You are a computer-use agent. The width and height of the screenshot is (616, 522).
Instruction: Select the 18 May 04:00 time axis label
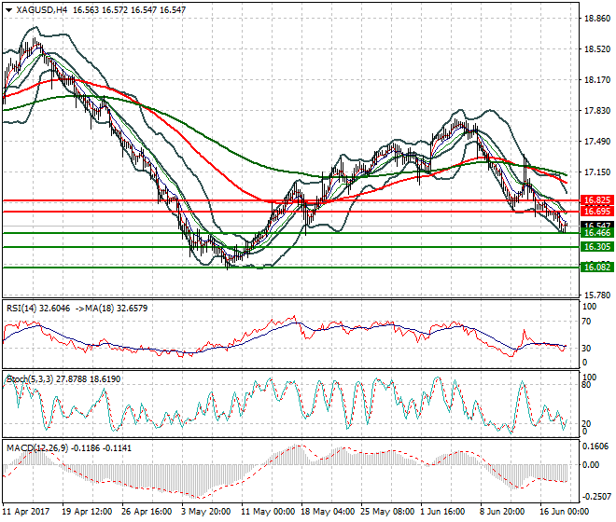point(328,512)
